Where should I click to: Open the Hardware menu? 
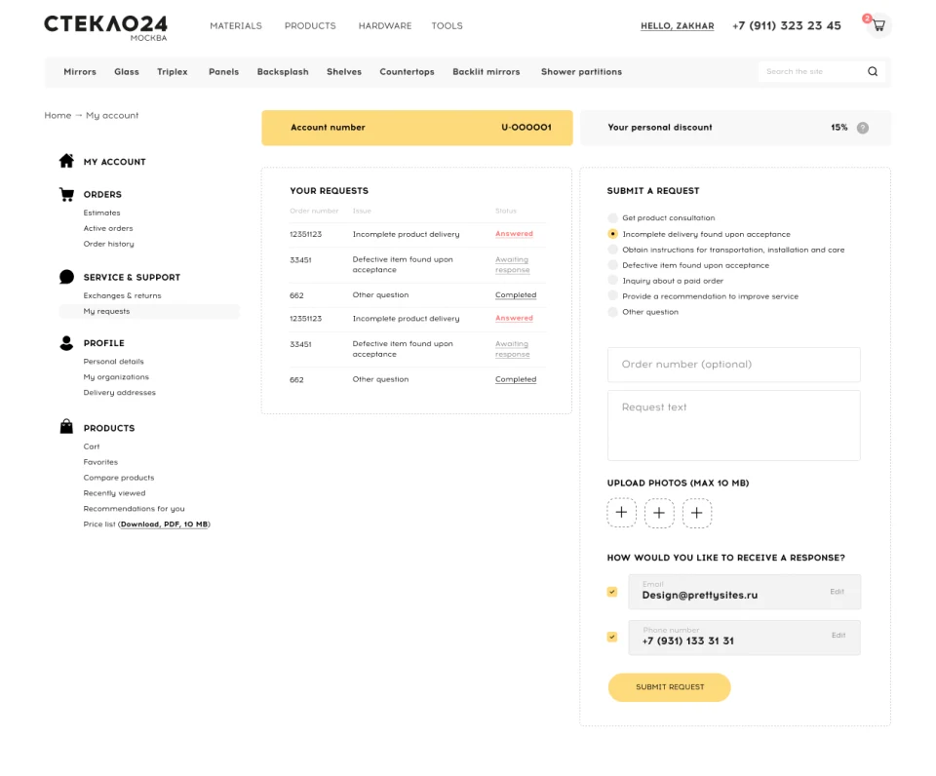385,25
